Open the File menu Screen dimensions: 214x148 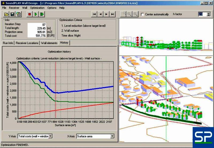pos(4,8)
